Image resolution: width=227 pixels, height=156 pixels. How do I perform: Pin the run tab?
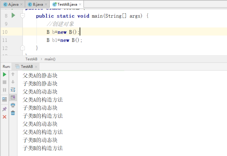click(x=5, y=109)
